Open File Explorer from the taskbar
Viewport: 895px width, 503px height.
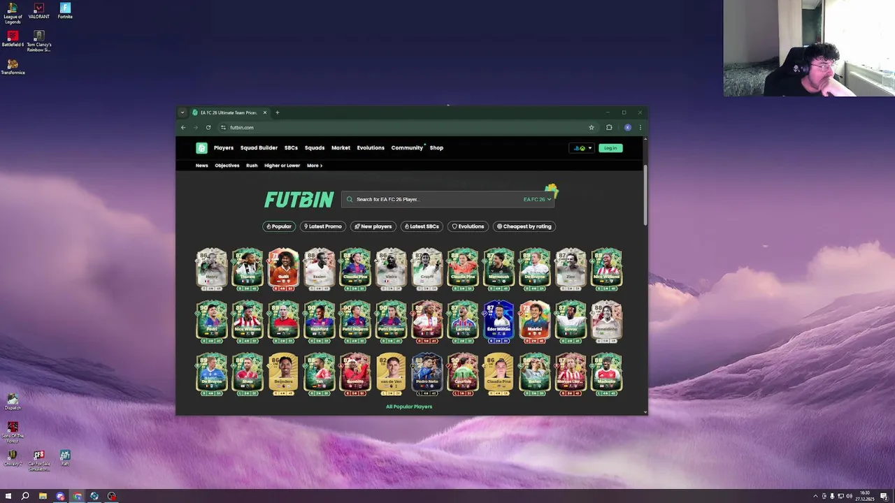point(43,496)
